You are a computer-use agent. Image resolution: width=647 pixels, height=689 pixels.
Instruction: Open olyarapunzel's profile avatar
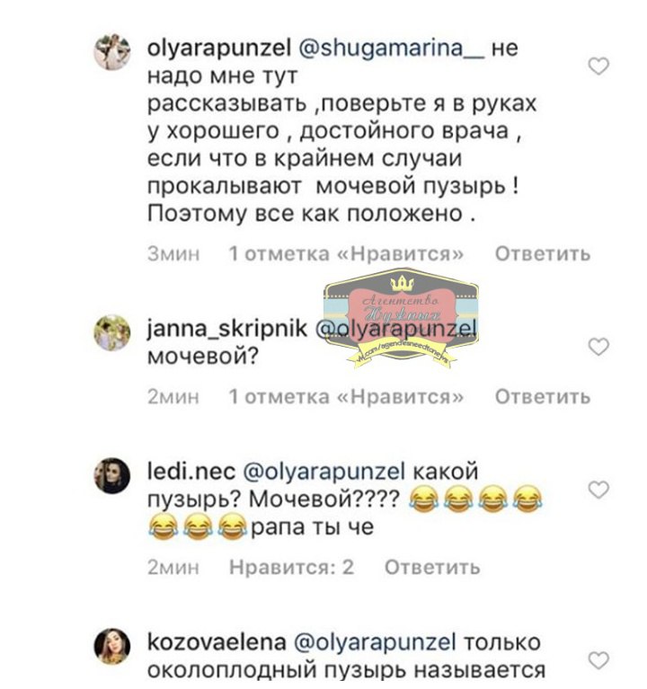click(112, 52)
